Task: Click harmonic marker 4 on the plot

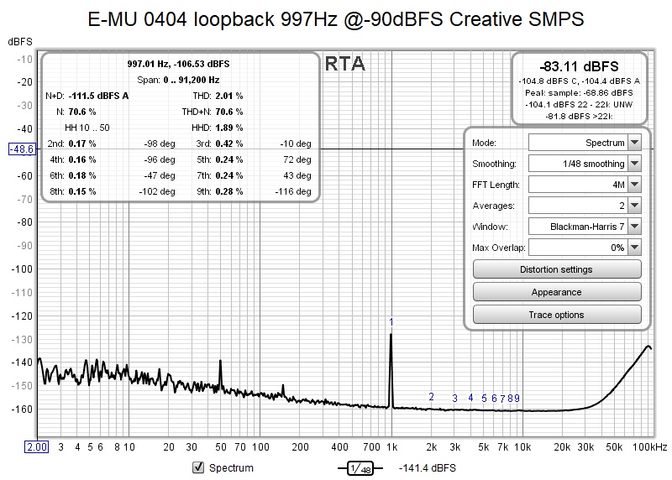Action: coord(470,398)
